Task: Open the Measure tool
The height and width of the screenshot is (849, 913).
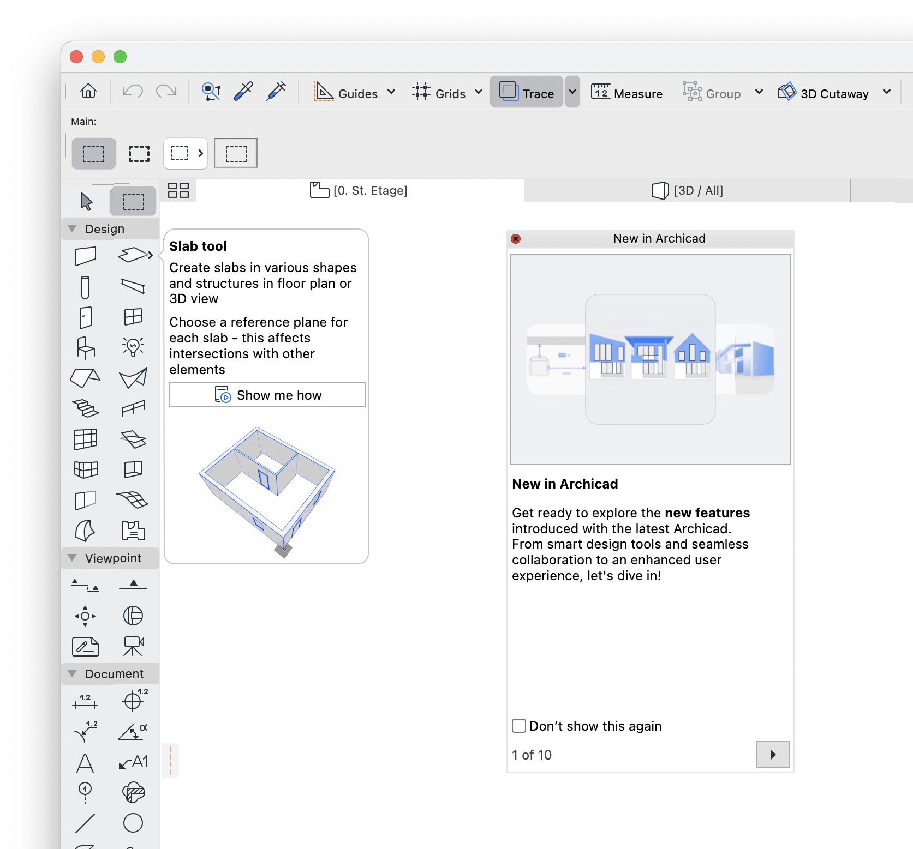Action: [x=626, y=93]
